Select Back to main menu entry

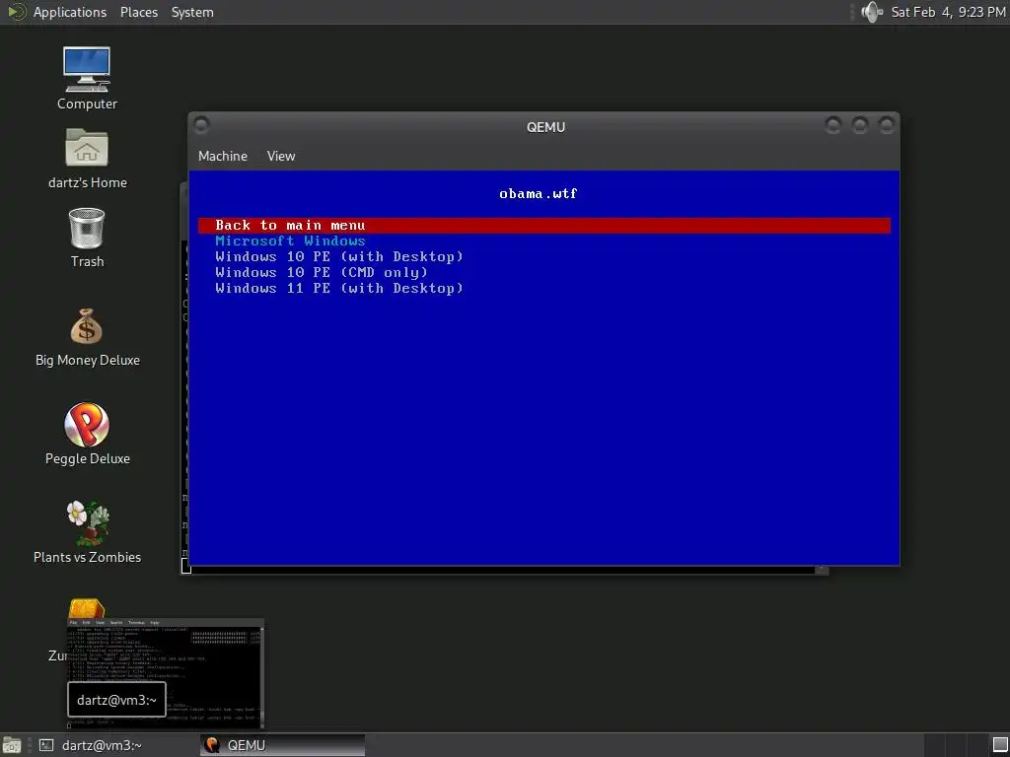[544, 226]
